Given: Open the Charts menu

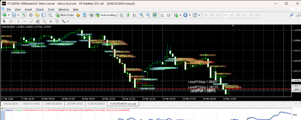Looking at the screenshot, I should pos(40,9).
